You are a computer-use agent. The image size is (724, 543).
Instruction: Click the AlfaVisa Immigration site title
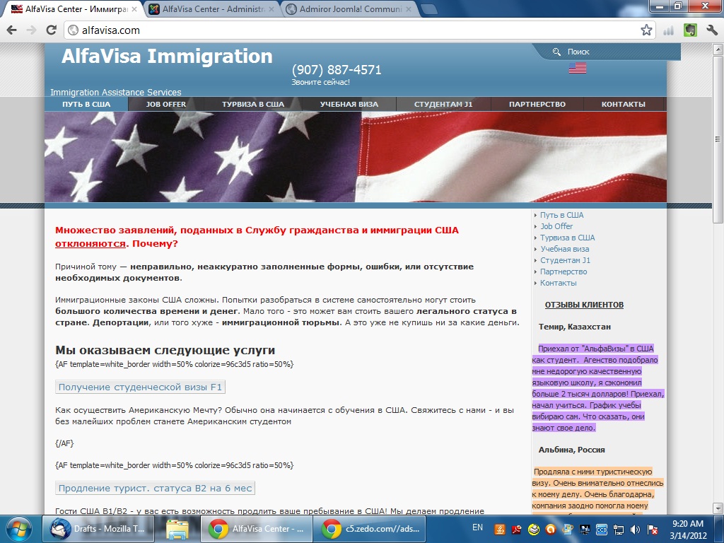point(167,57)
